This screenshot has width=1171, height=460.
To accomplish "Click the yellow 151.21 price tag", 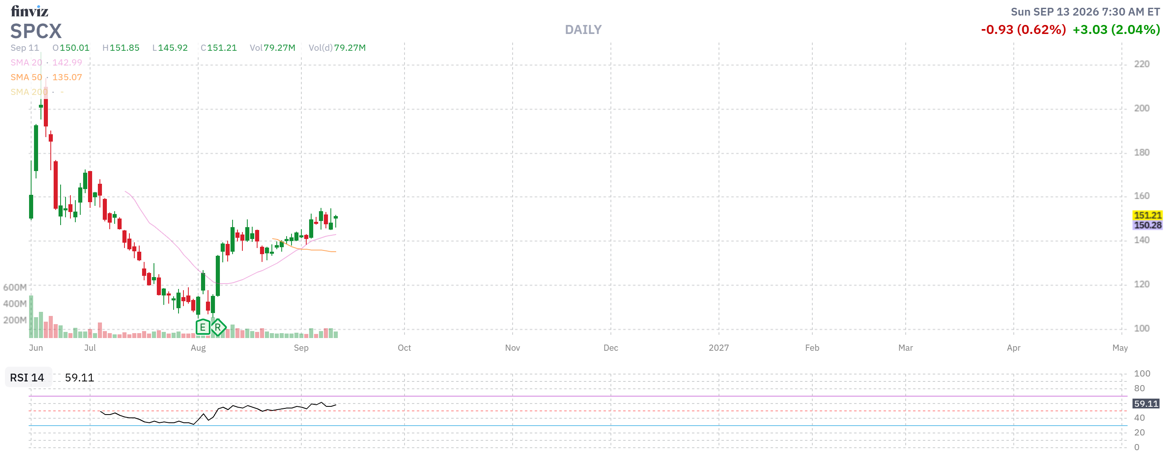I will pos(1147,215).
